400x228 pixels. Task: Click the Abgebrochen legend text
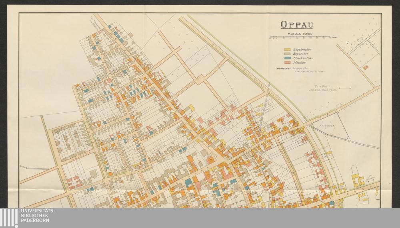(302, 49)
